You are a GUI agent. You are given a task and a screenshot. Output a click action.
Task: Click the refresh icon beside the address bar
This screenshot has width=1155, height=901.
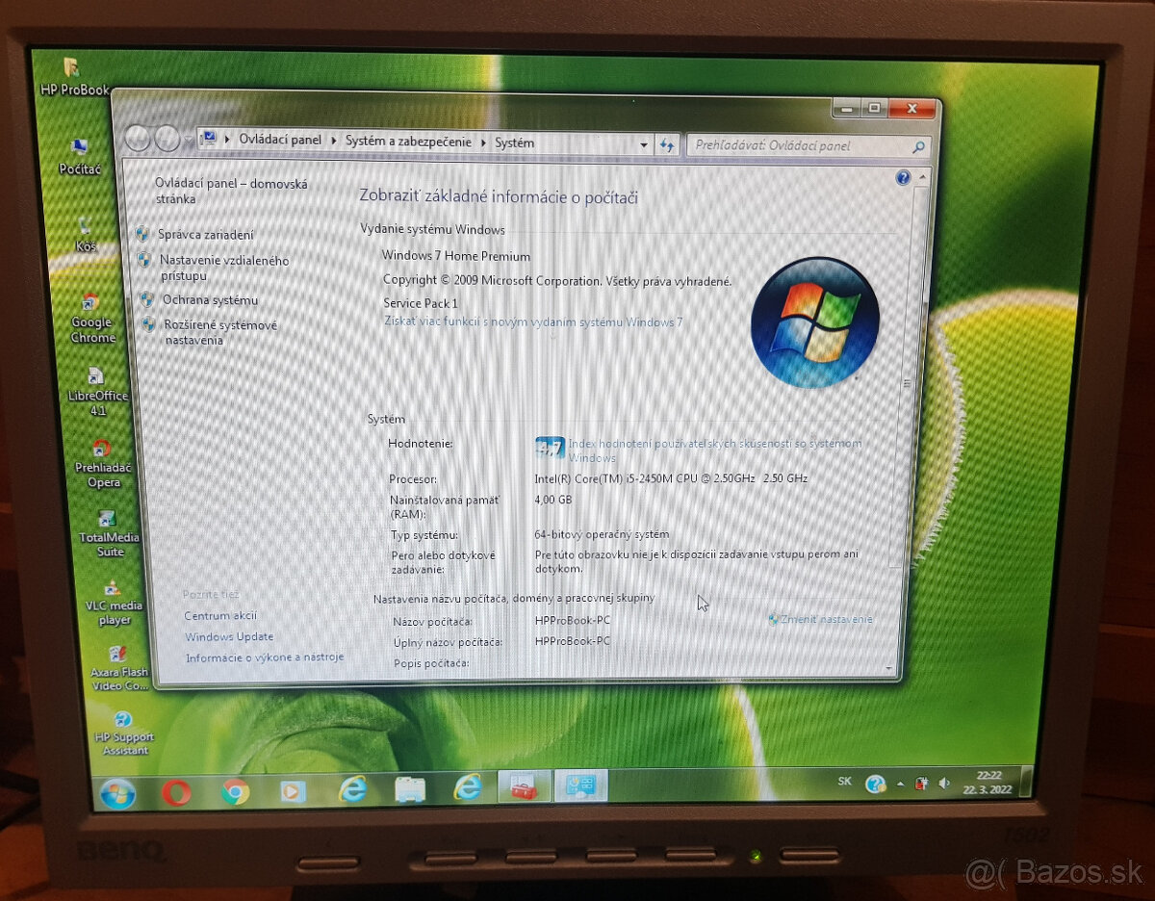667,144
